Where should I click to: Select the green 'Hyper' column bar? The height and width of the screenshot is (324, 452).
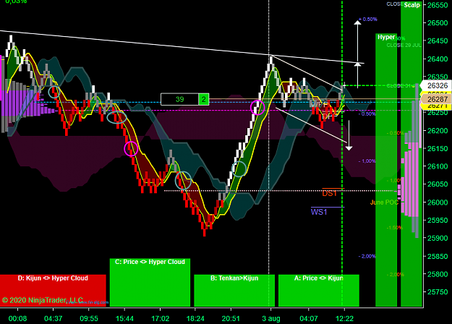[386, 170]
